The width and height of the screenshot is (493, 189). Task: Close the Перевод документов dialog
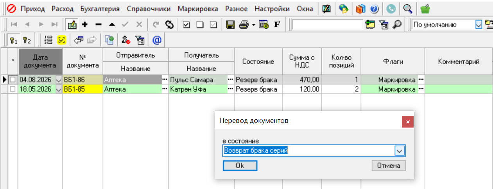pos(408,122)
